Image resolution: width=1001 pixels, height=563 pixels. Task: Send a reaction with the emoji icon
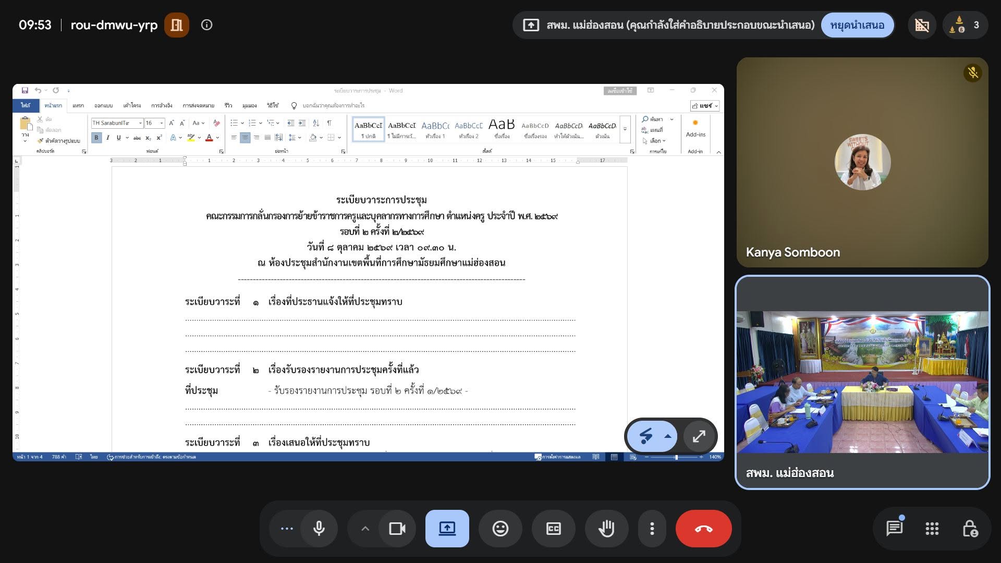pos(500,529)
